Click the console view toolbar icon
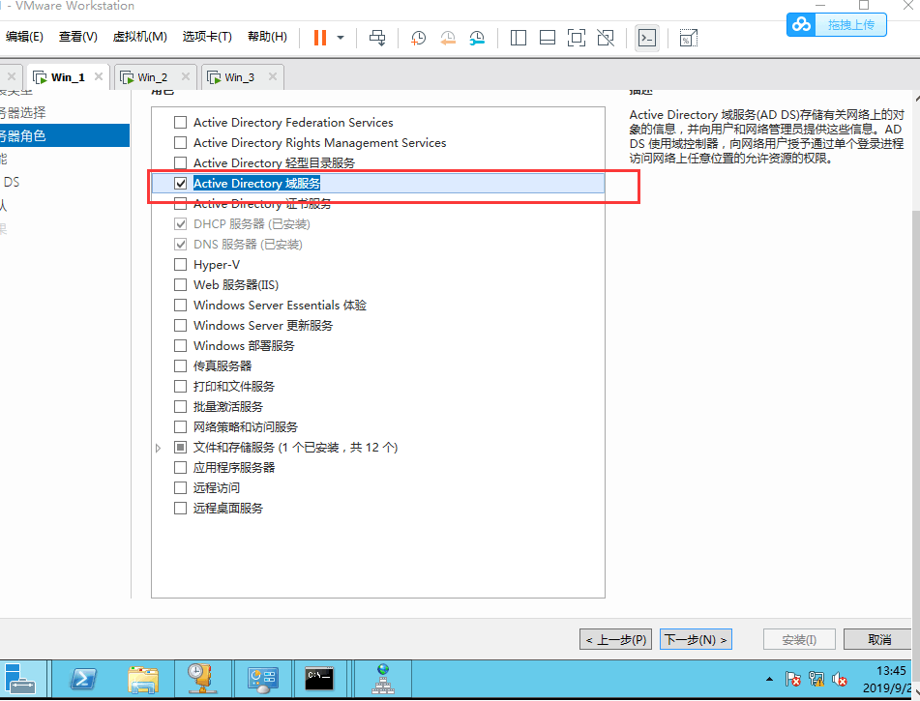920x701 pixels. click(x=647, y=38)
